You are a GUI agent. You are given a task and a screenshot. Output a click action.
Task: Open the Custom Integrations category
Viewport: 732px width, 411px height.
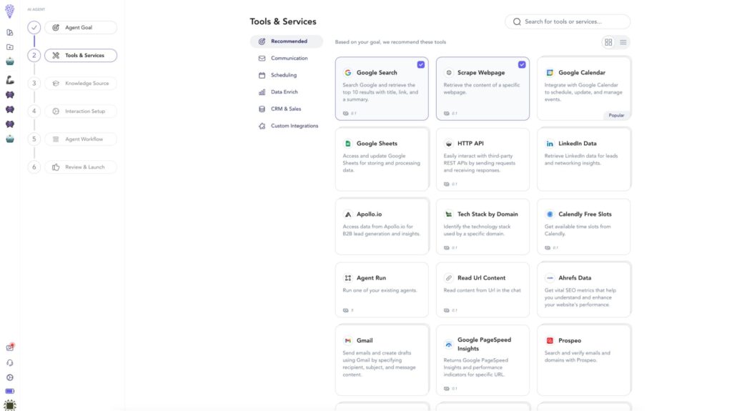click(286, 126)
